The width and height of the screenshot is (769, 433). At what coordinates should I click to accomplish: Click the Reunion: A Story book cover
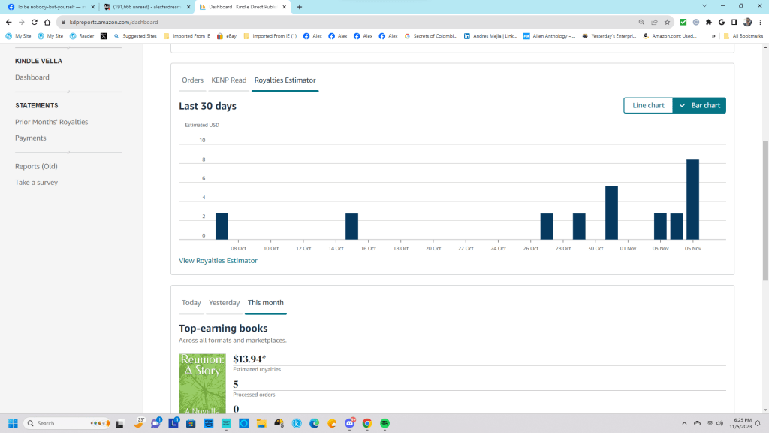[202, 383]
